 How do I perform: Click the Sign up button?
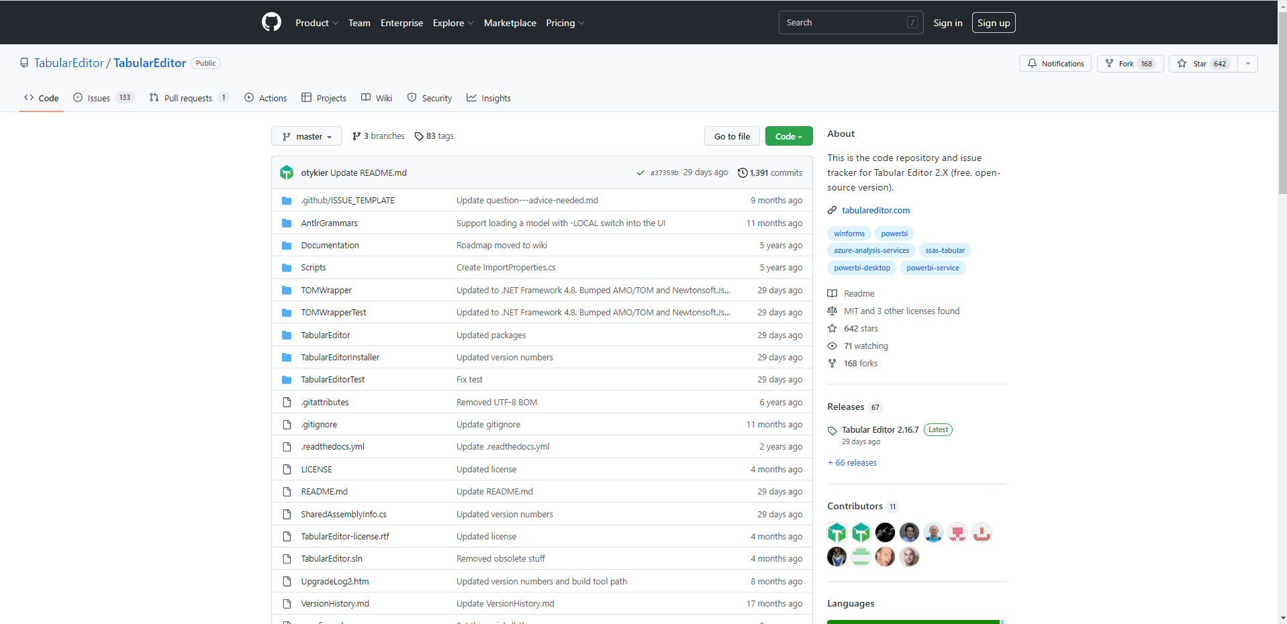(x=994, y=23)
